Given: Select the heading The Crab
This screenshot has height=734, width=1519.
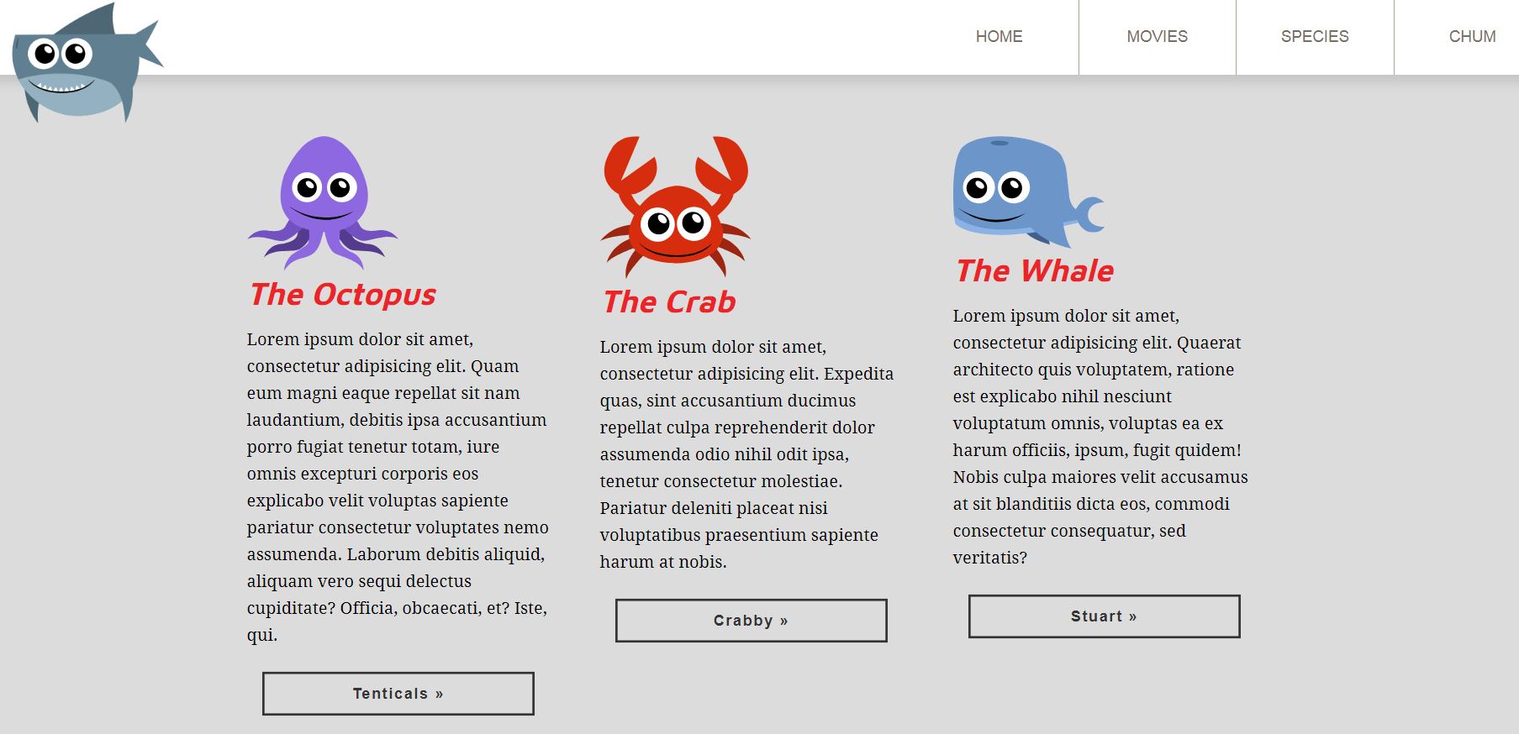Looking at the screenshot, I should 669,302.
